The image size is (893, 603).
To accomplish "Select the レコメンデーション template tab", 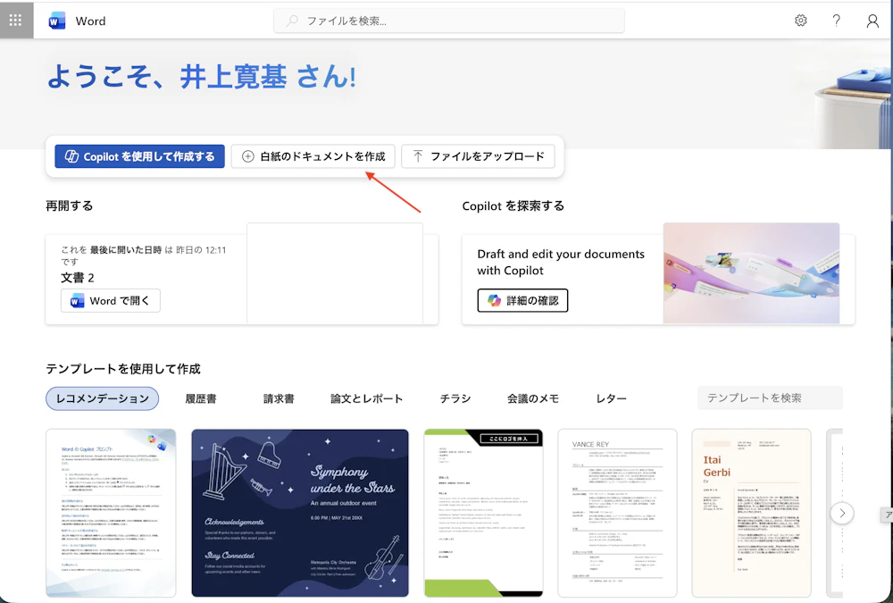I will coord(102,398).
